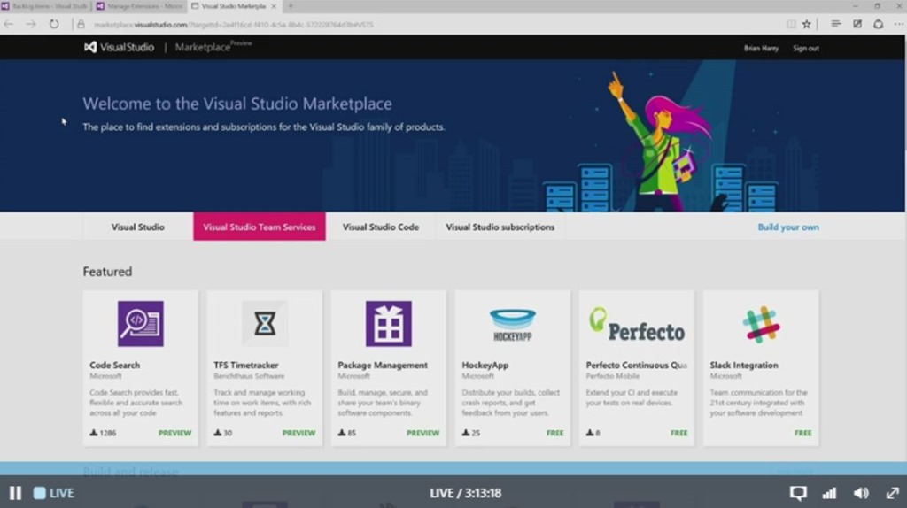Click the Visual Studio logo in header

[x=119, y=48]
